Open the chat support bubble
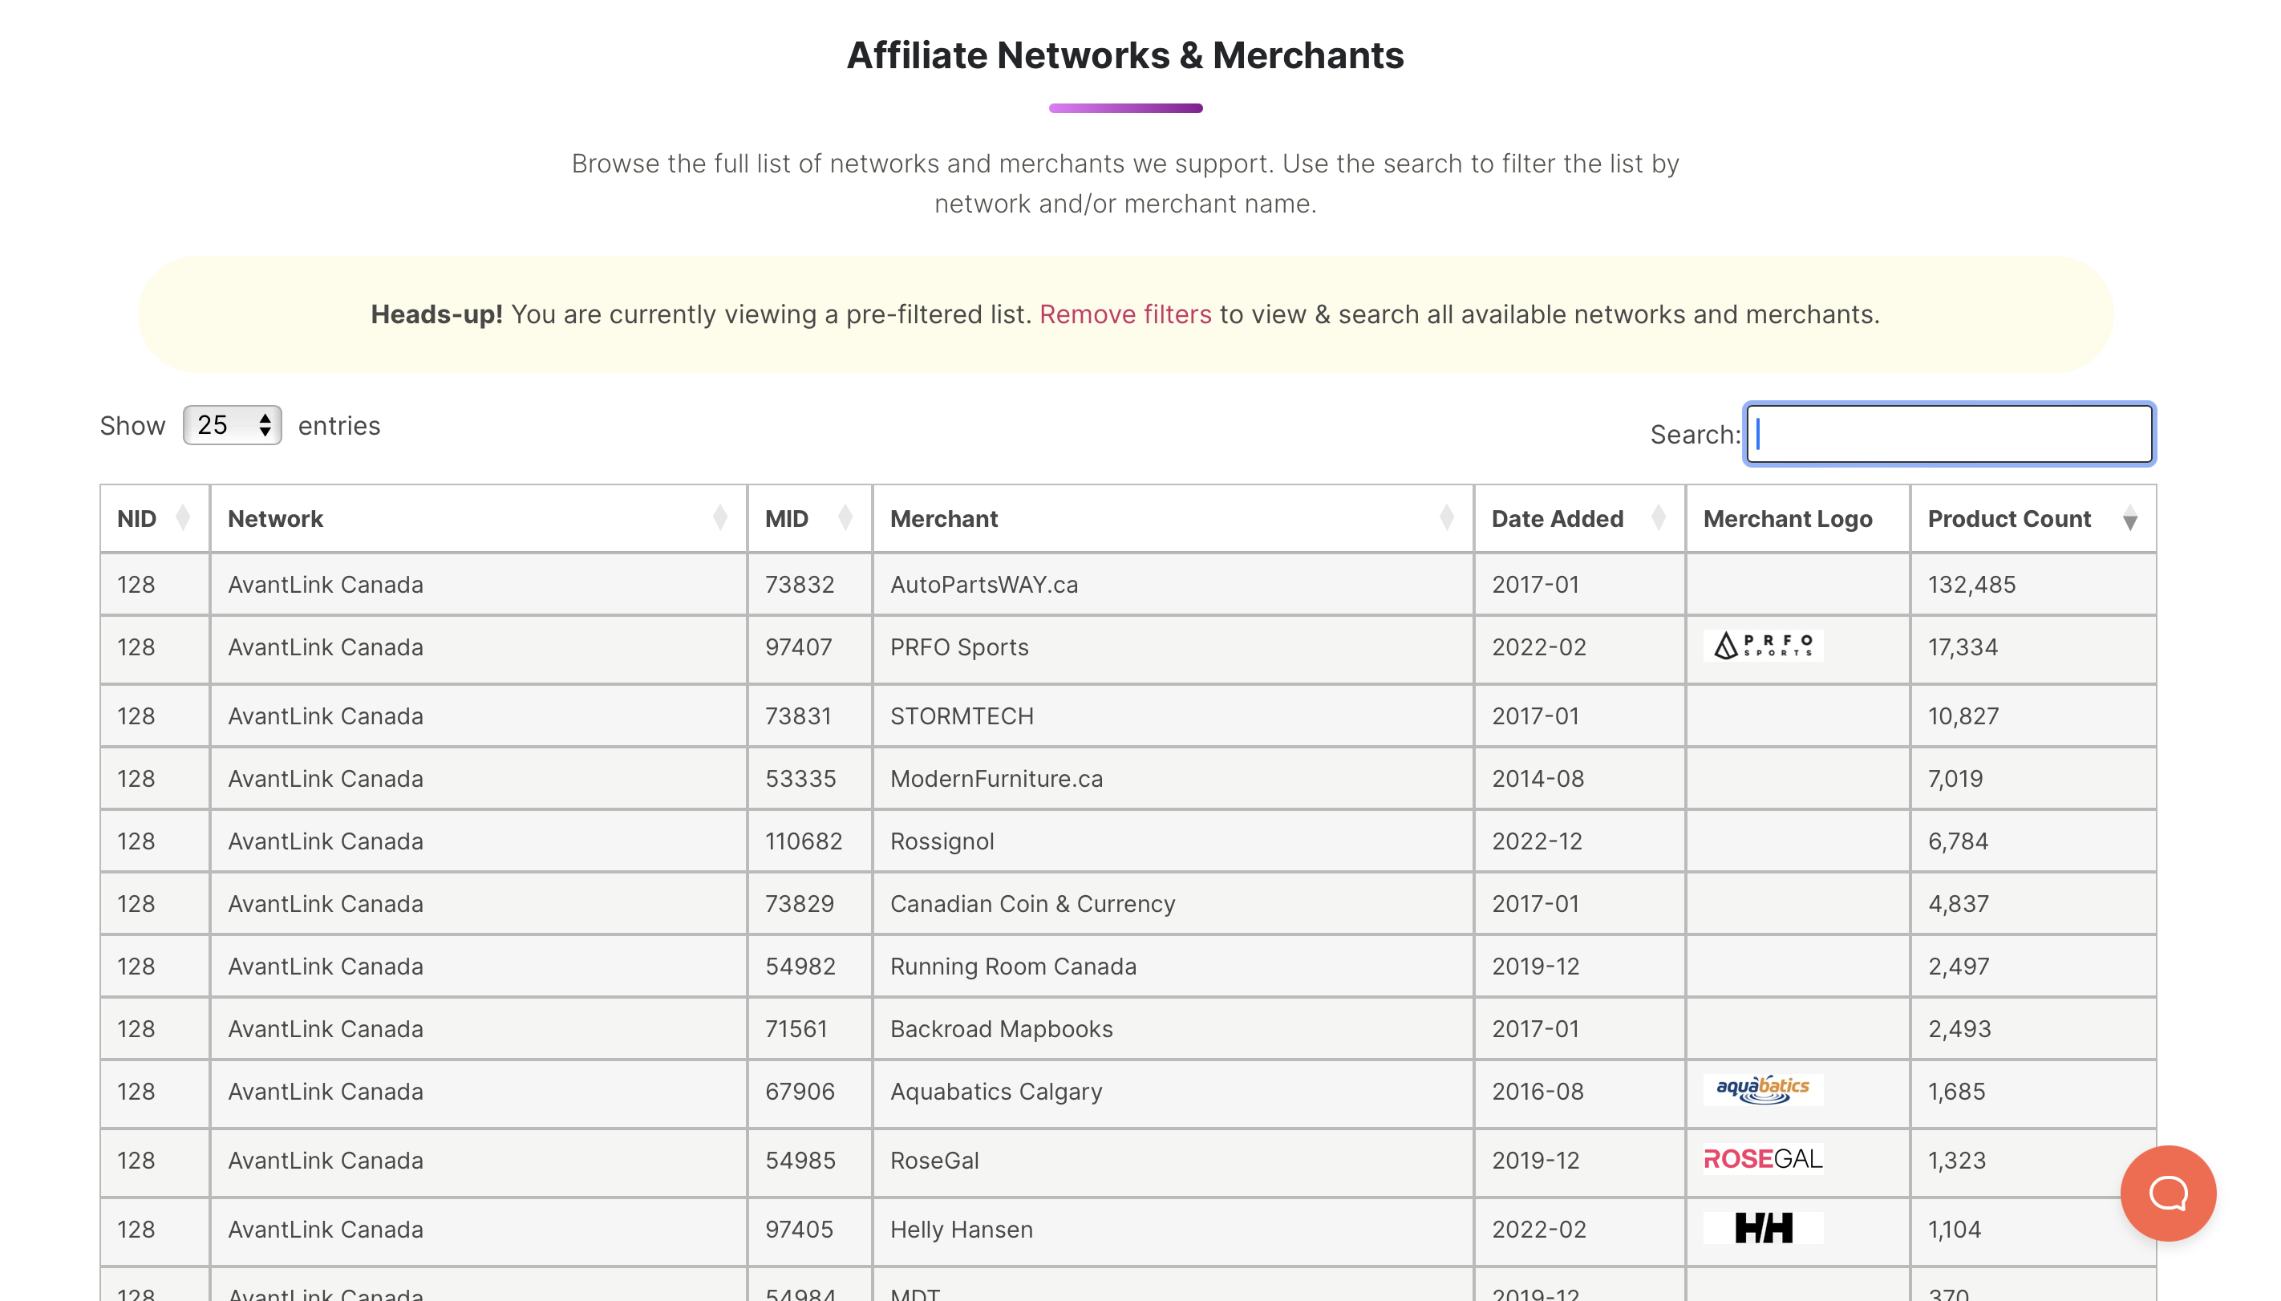Image resolution: width=2281 pixels, height=1301 pixels. pyautogui.click(x=2168, y=1193)
